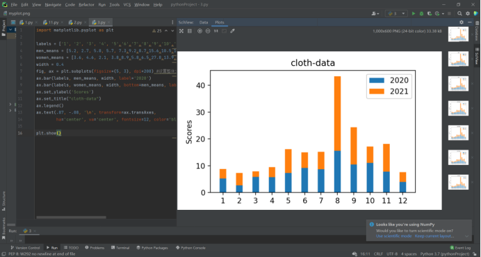Open the Problems tool window
This screenshot has height=257, width=481.
95,248
